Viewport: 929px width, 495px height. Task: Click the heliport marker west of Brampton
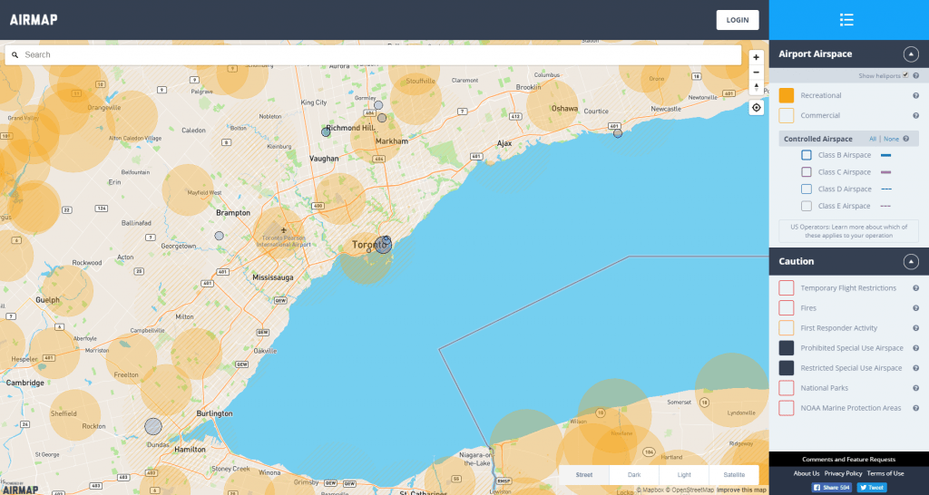coord(220,236)
